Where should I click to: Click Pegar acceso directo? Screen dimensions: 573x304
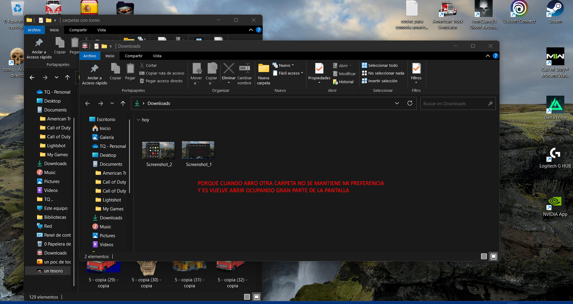click(x=161, y=81)
